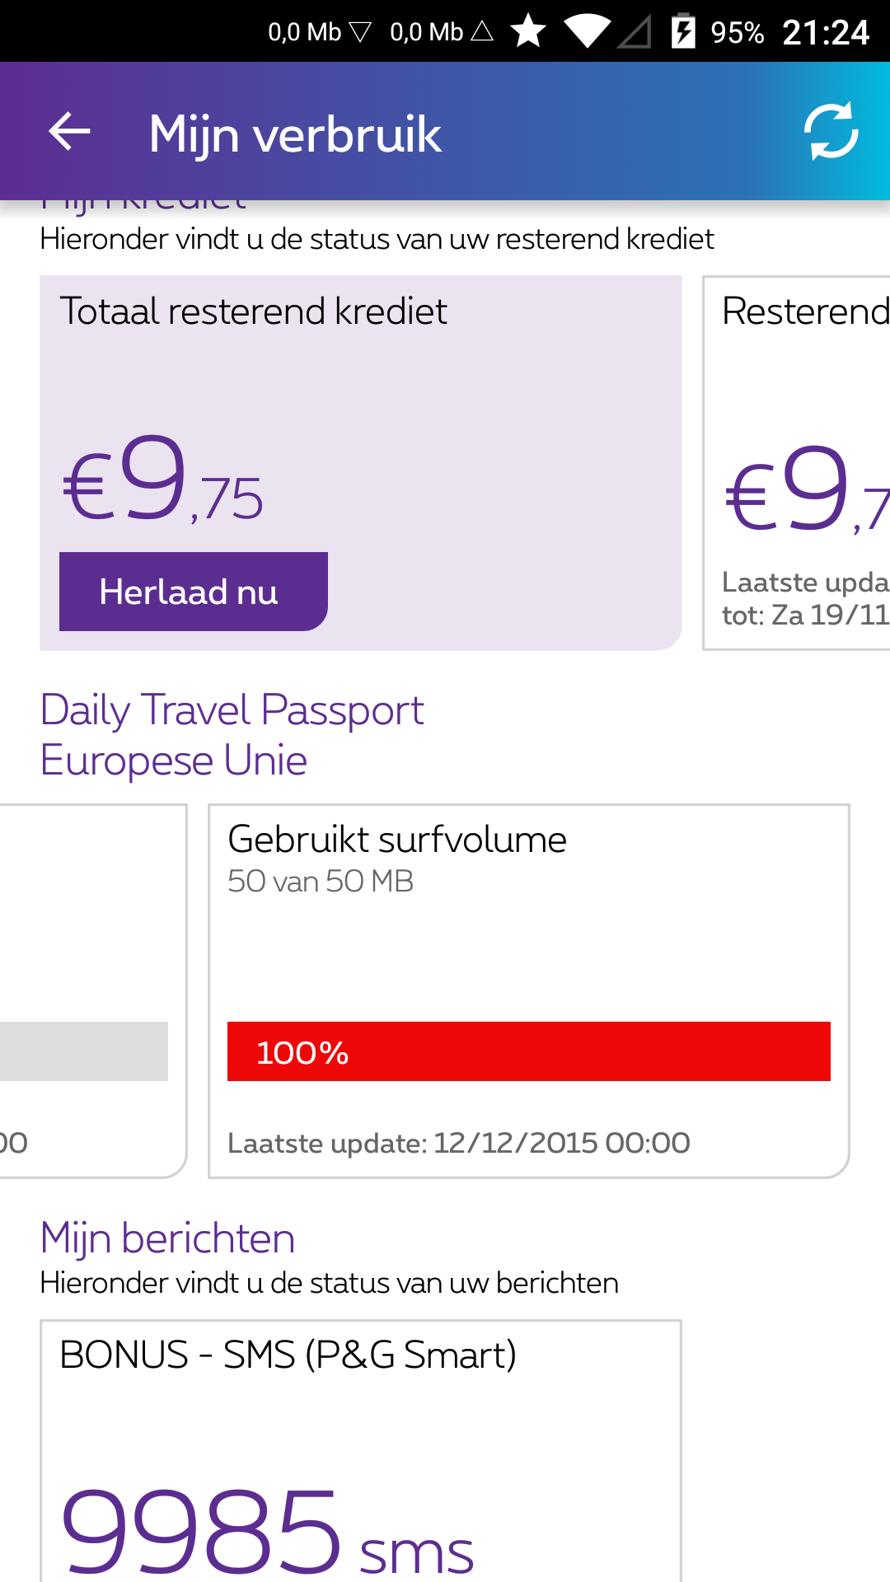Viewport: 890px width, 1582px height.
Task: Tap the Mijn verbruik title
Action: tap(295, 133)
